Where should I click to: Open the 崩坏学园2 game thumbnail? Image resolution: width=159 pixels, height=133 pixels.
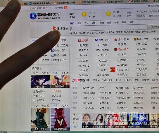[x=40, y=82]
